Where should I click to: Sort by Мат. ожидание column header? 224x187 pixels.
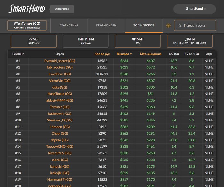(151, 54)
